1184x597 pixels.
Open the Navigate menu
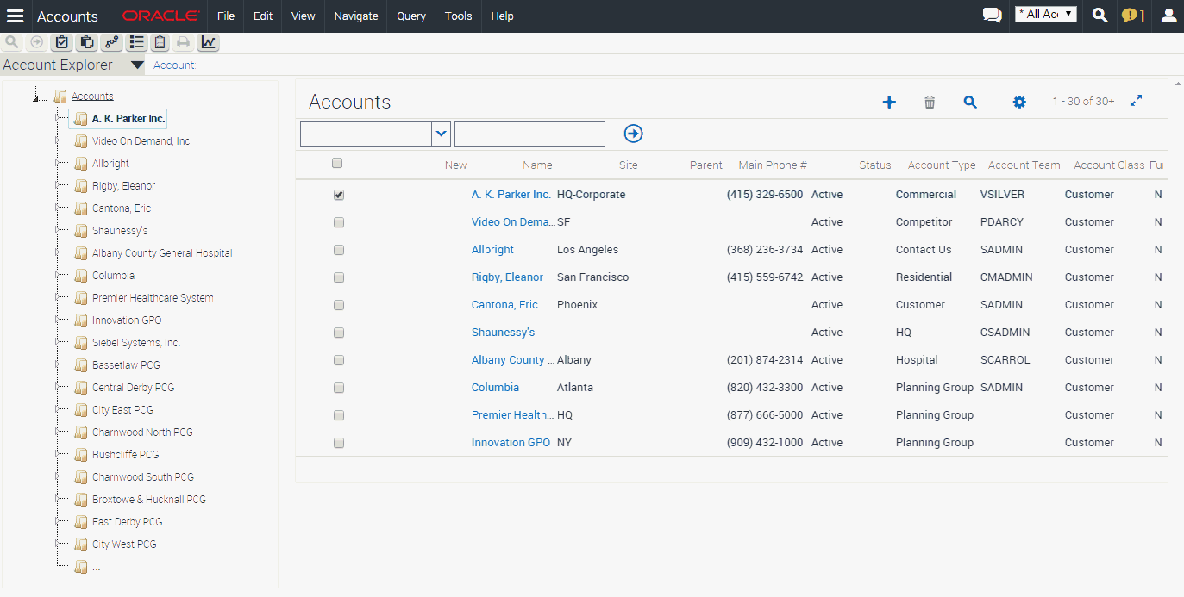[354, 16]
